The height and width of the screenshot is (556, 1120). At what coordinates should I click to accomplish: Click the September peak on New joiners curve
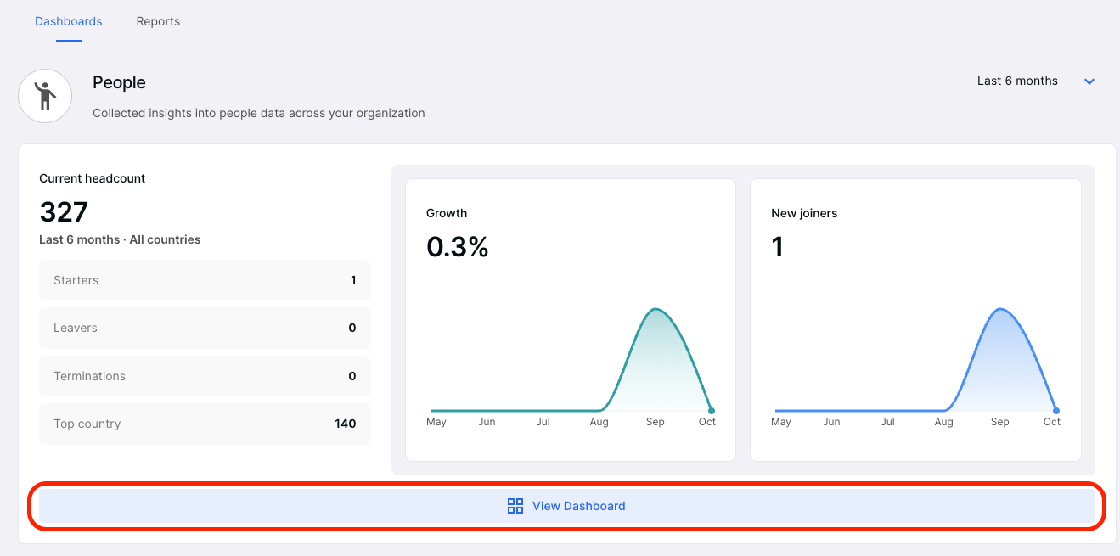point(1000,310)
